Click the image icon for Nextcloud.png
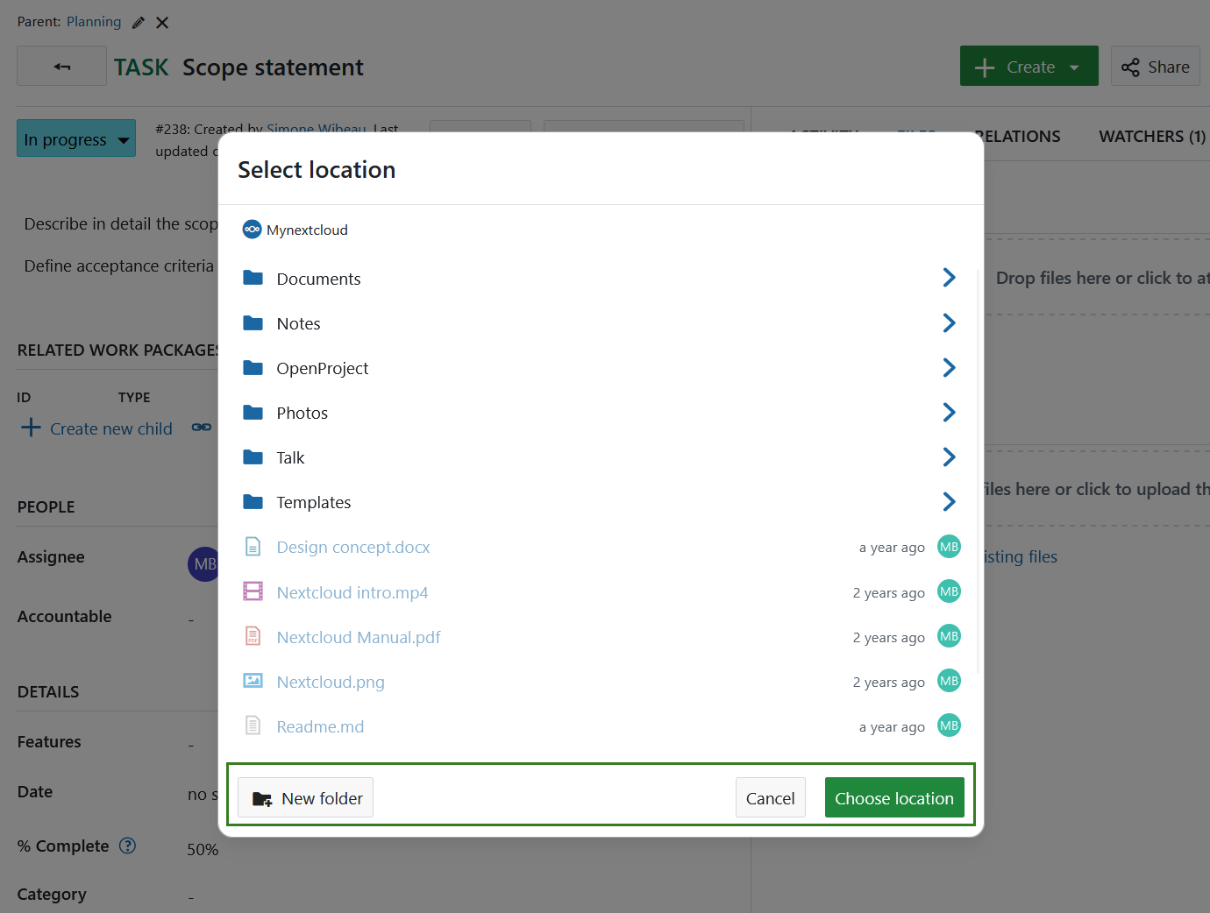1210x913 pixels. (253, 681)
